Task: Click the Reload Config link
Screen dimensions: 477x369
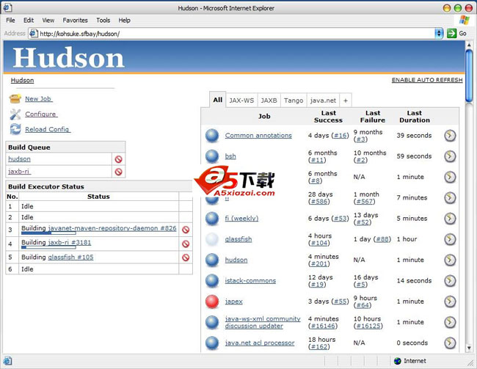Action: (48, 129)
